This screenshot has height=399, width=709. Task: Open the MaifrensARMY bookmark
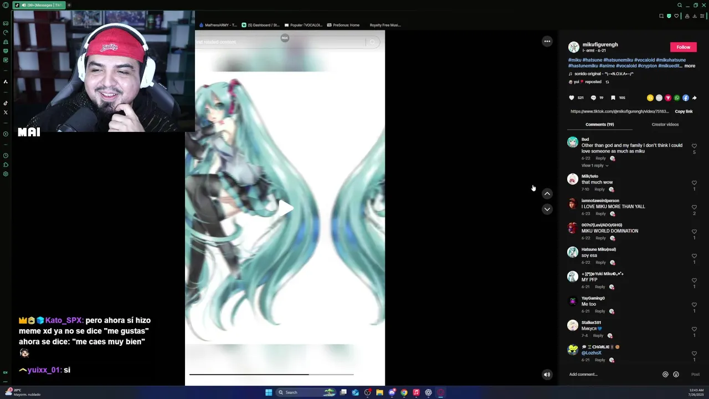click(218, 25)
